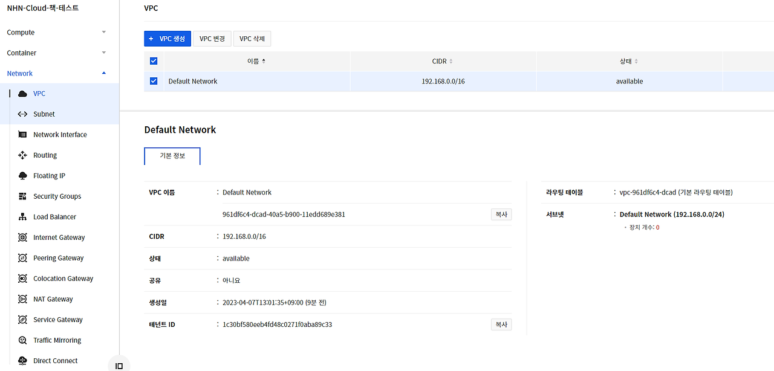Screen dimensions: 774x371
Task: Open the Colocation Gateway page
Action: point(63,279)
